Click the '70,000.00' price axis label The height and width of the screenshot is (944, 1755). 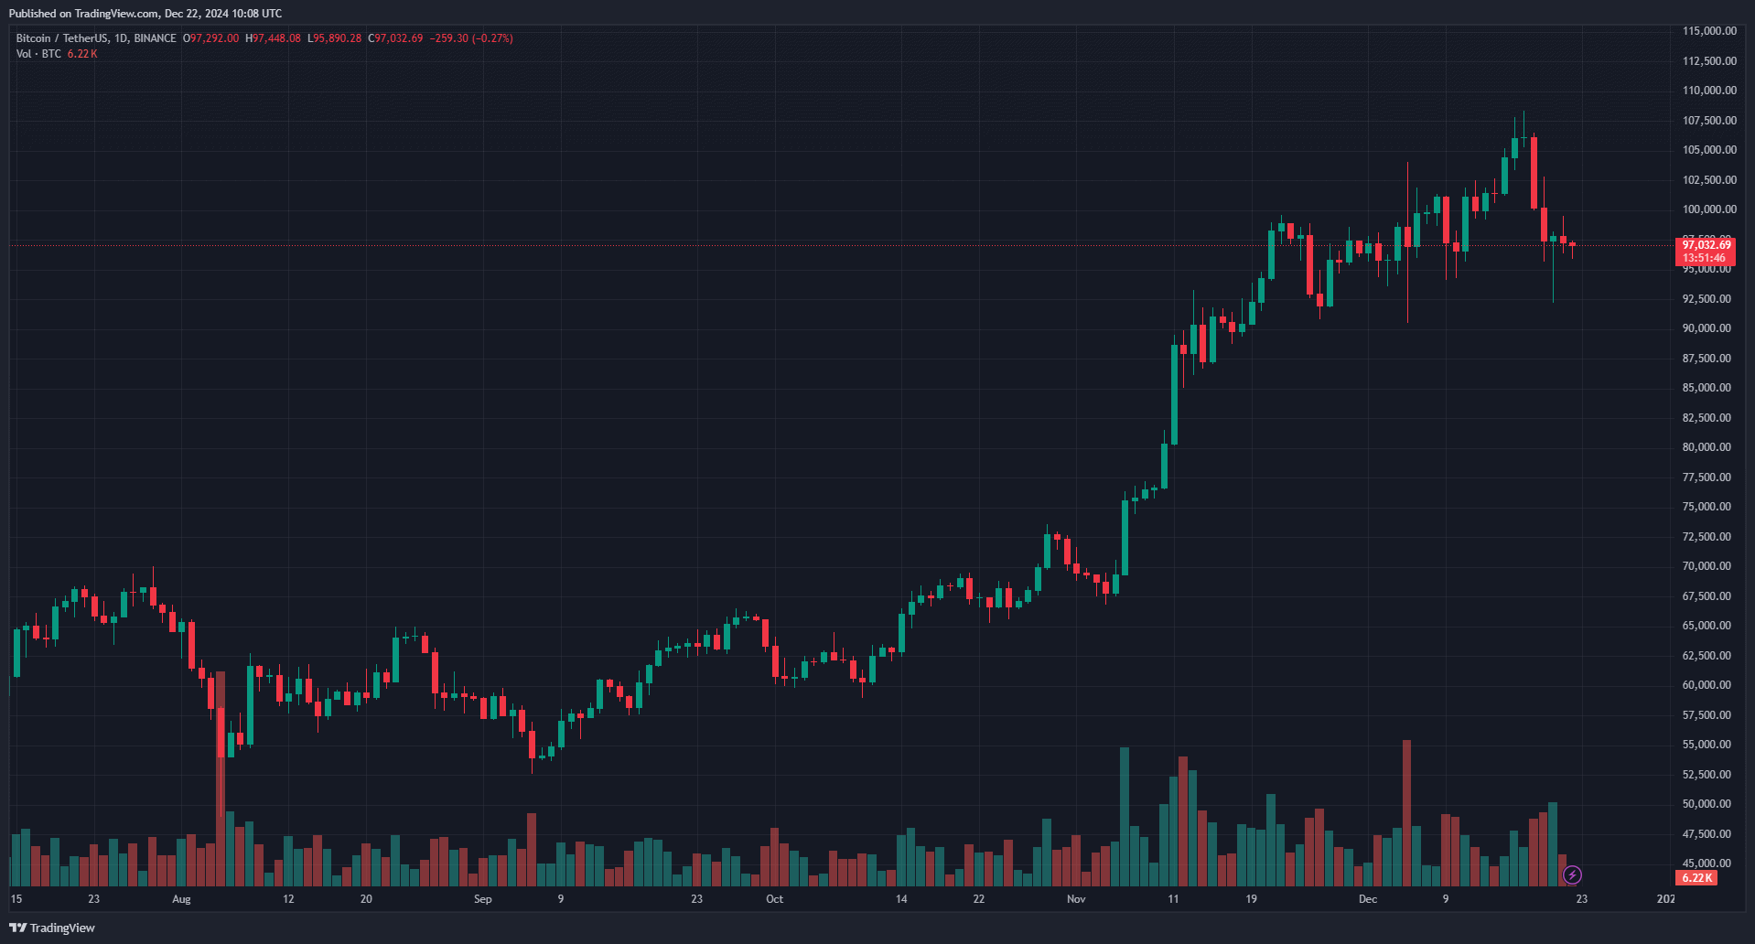[x=1707, y=566]
